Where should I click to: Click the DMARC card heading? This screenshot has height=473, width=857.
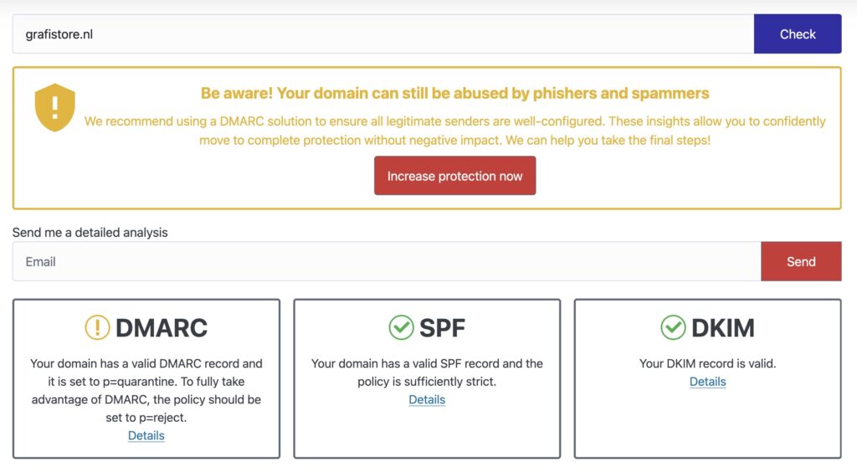(162, 327)
